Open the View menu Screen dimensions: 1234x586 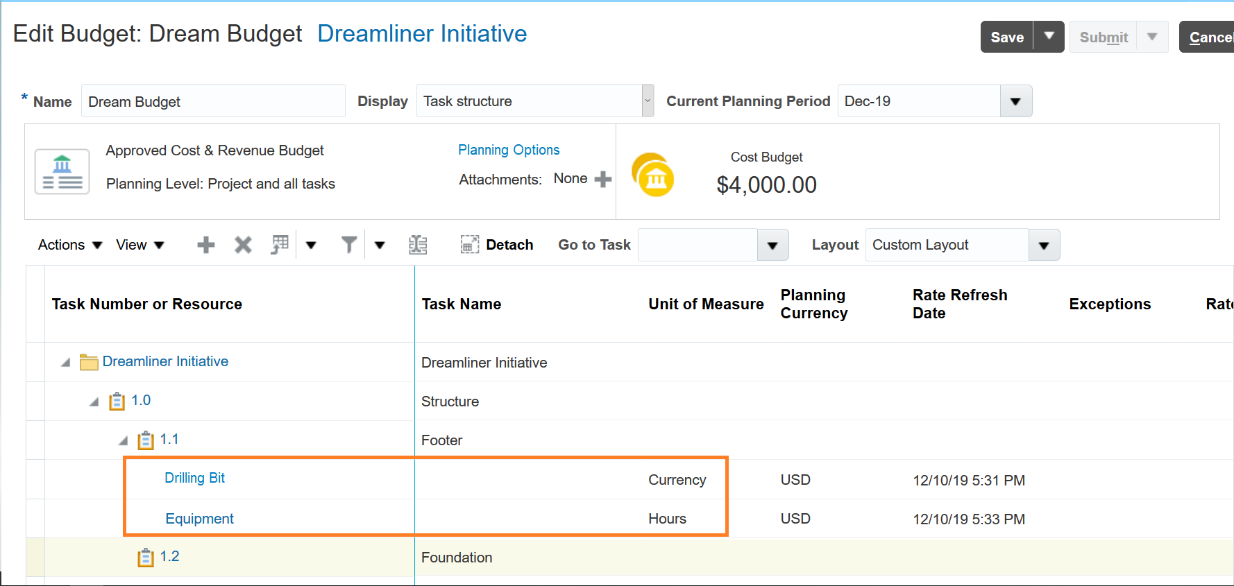coord(140,245)
